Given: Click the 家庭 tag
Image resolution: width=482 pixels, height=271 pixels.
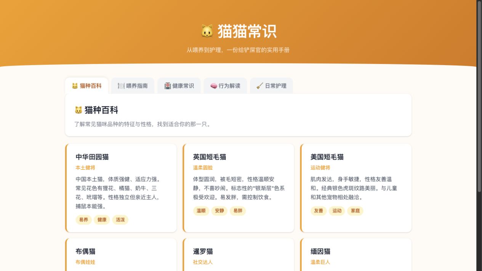Looking at the screenshot, I should click(x=355, y=211).
